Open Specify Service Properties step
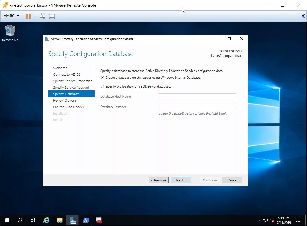Screen dimensions: 307x226 (x=72, y=81)
